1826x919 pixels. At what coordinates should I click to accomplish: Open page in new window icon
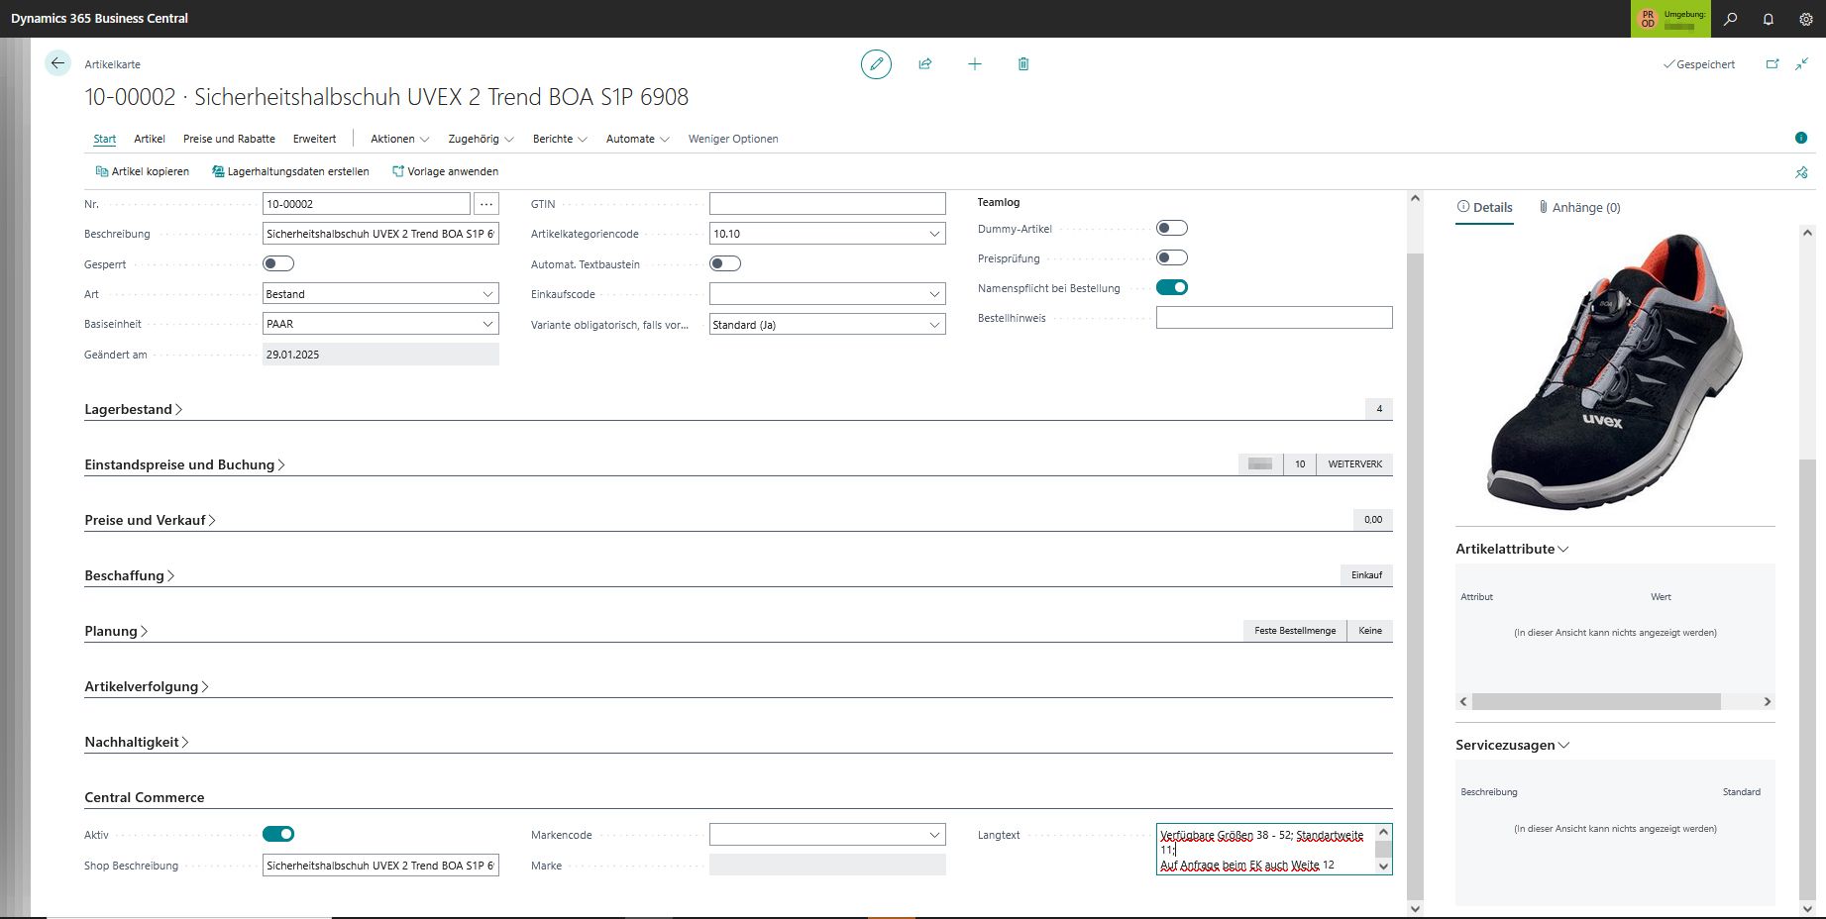(x=1772, y=64)
